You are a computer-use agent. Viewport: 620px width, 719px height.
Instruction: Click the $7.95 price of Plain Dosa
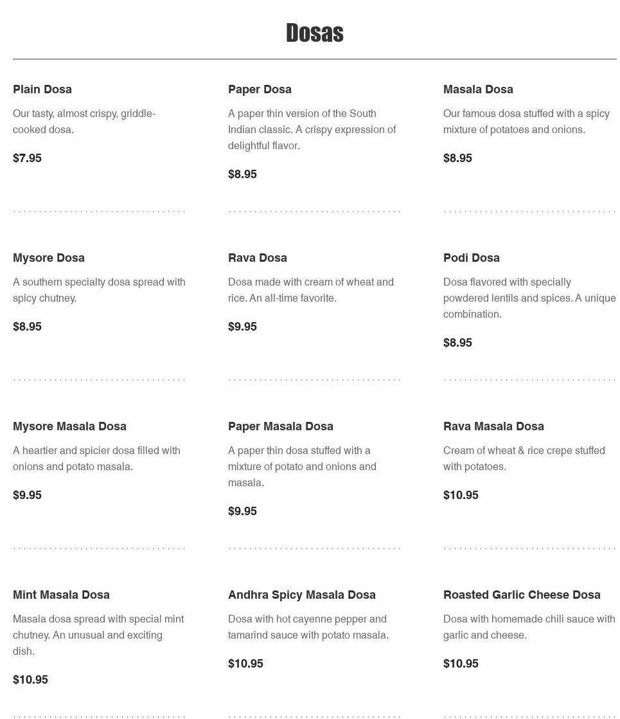tap(27, 158)
